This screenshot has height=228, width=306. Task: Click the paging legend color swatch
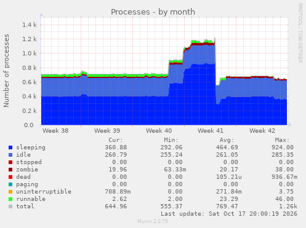tap(10, 184)
